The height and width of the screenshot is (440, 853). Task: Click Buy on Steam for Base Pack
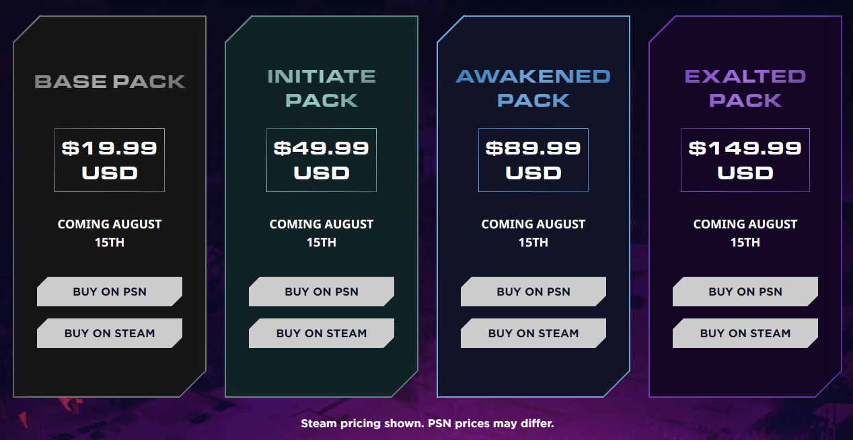110,333
